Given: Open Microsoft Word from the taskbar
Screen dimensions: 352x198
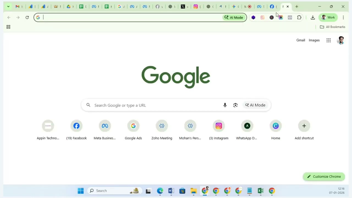Looking at the screenshot, I should (x=171, y=191).
